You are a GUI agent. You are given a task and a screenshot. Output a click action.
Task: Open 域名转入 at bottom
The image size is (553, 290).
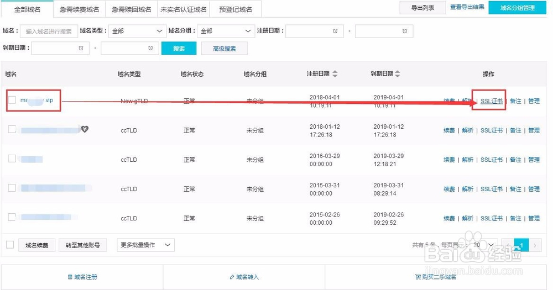coord(244,277)
